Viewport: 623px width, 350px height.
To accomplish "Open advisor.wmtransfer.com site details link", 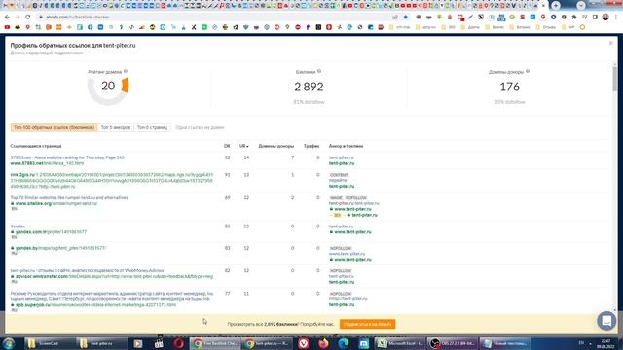I will (x=114, y=276).
